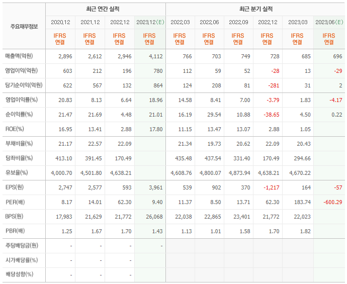Select the PBR(배) row label
The width and height of the screenshot is (347, 284).
tap(15, 231)
